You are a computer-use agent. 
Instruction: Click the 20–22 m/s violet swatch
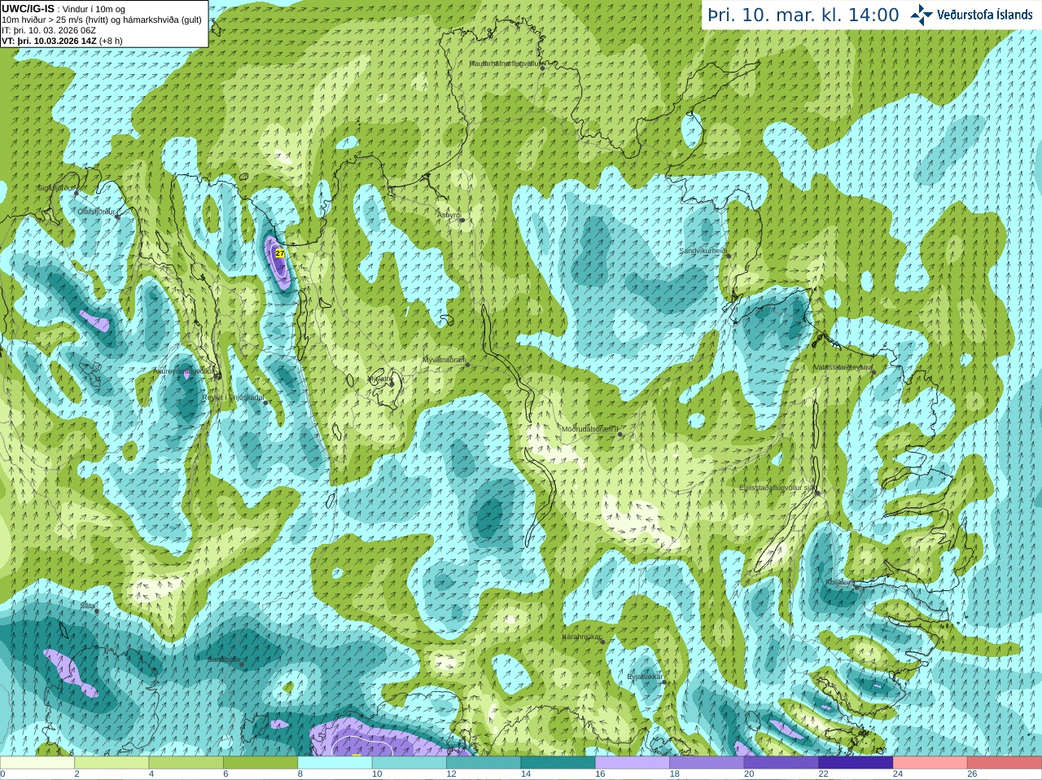[781, 763]
